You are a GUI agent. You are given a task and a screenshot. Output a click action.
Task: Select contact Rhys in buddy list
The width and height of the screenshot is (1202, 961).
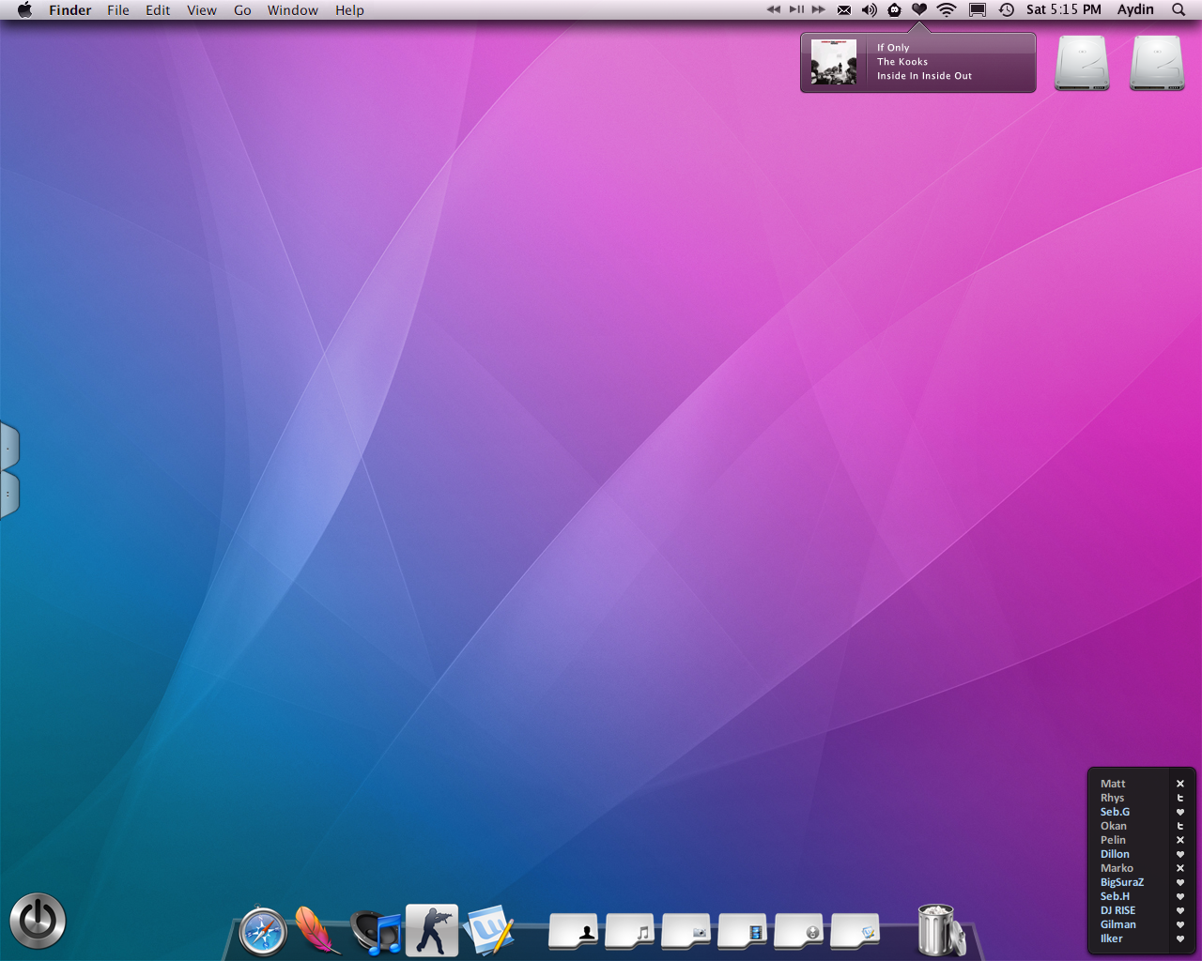pos(1112,798)
